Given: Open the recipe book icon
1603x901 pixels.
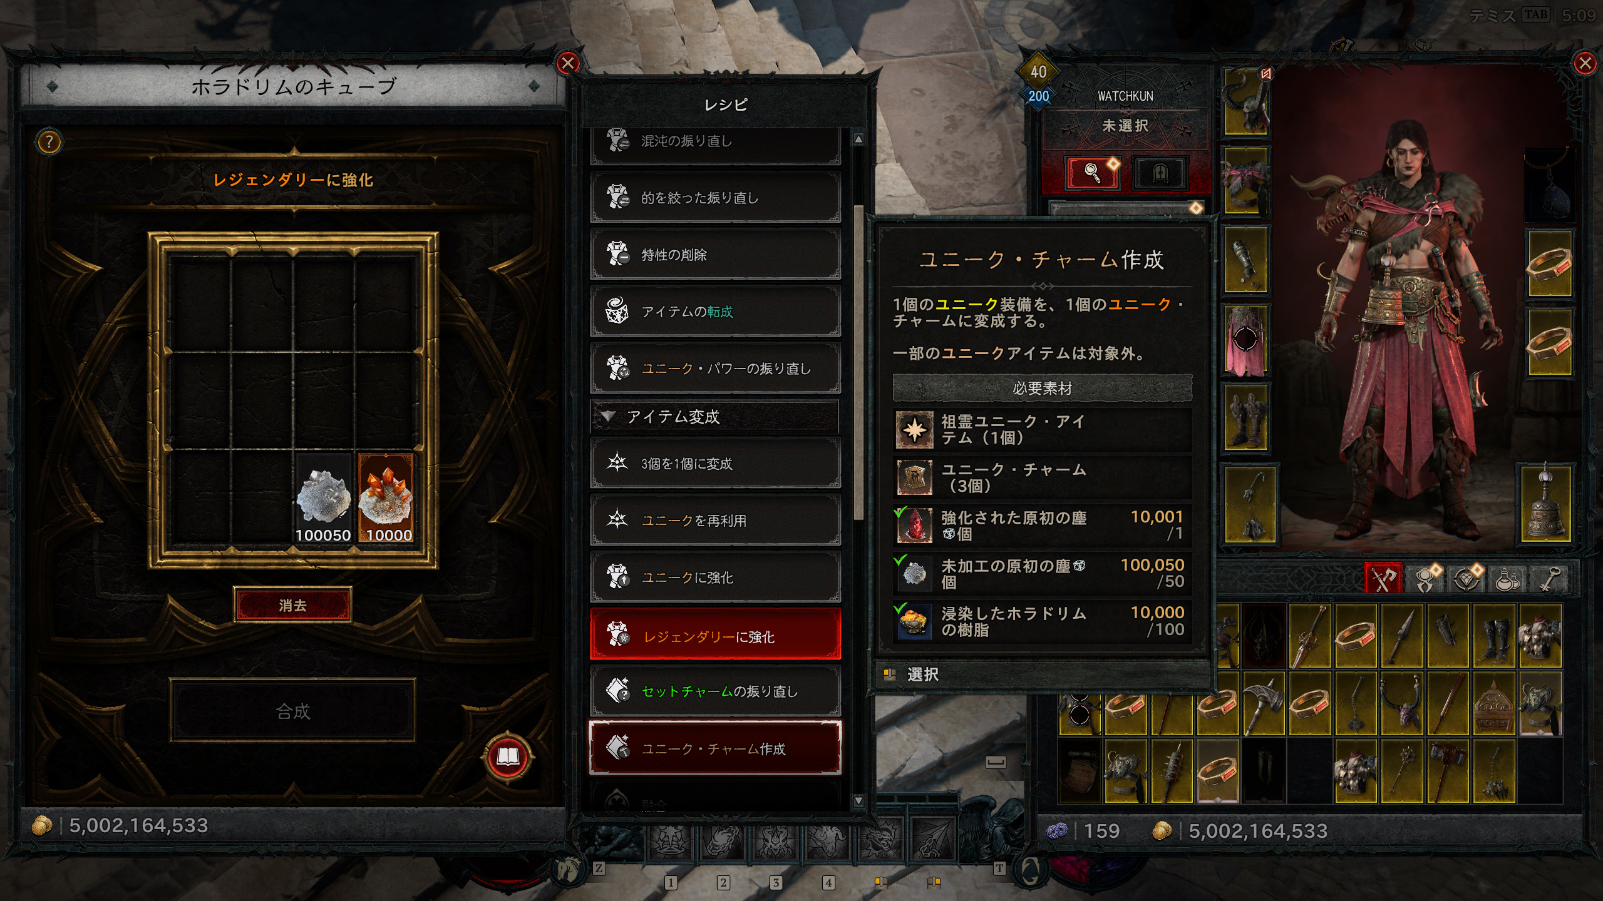Looking at the screenshot, I should click(507, 758).
